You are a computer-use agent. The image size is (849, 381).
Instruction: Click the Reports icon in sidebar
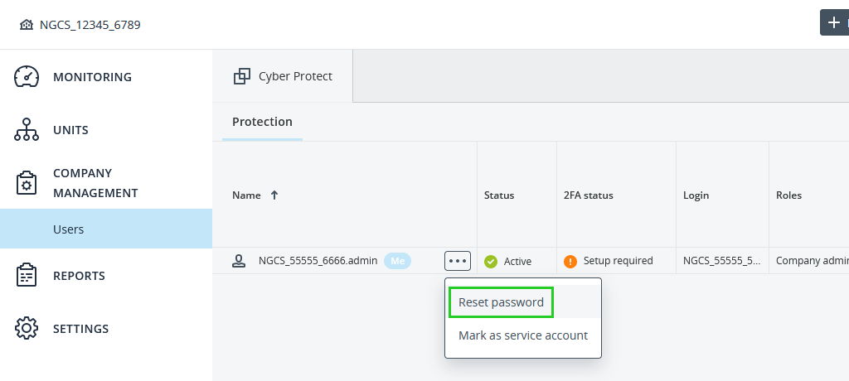(27, 276)
